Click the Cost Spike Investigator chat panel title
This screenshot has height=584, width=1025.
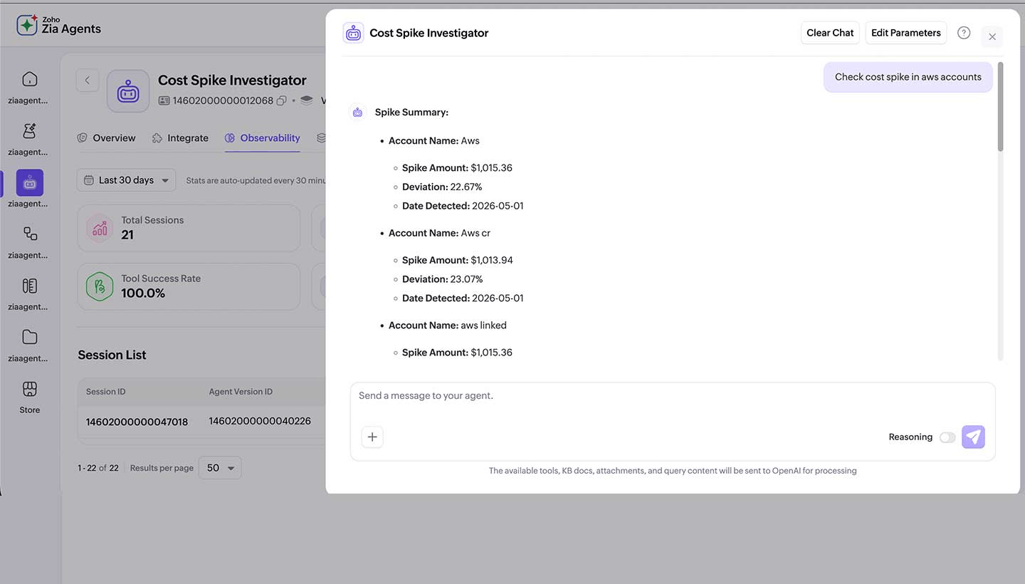click(x=429, y=33)
